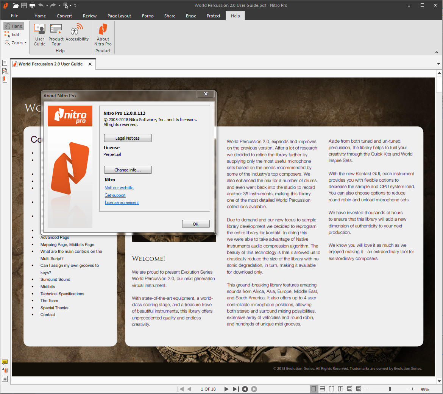Collapse the ribbon with the chevron
Screen dimensions: 443x394
[x=437, y=52]
